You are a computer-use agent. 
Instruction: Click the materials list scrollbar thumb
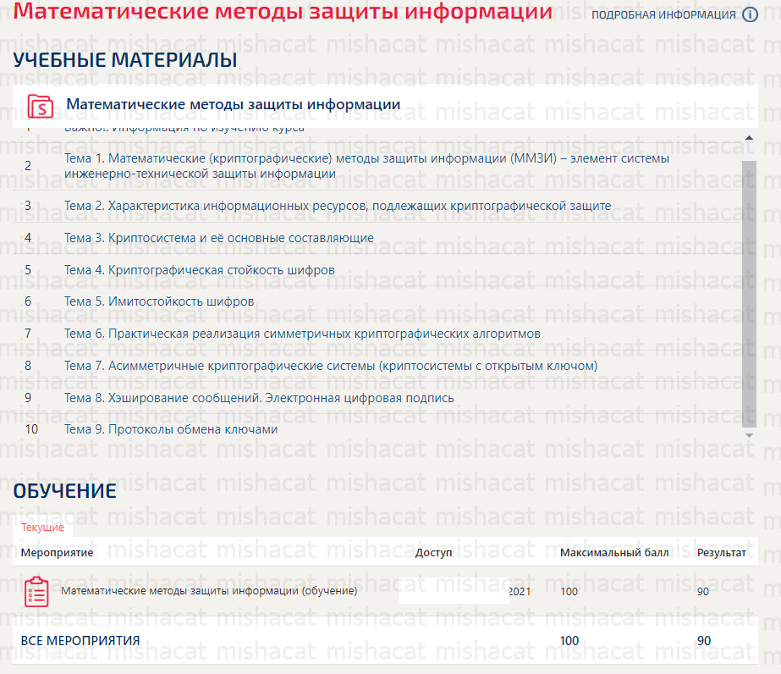tap(749, 294)
